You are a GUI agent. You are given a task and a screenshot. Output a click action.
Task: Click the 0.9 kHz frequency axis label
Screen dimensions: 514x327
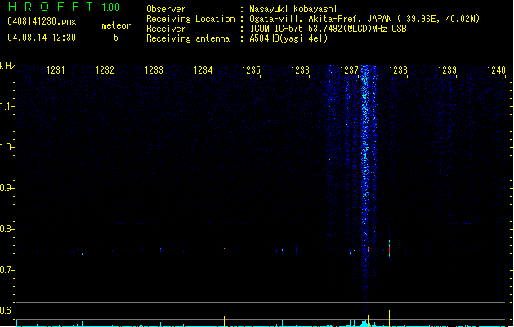[6, 188]
